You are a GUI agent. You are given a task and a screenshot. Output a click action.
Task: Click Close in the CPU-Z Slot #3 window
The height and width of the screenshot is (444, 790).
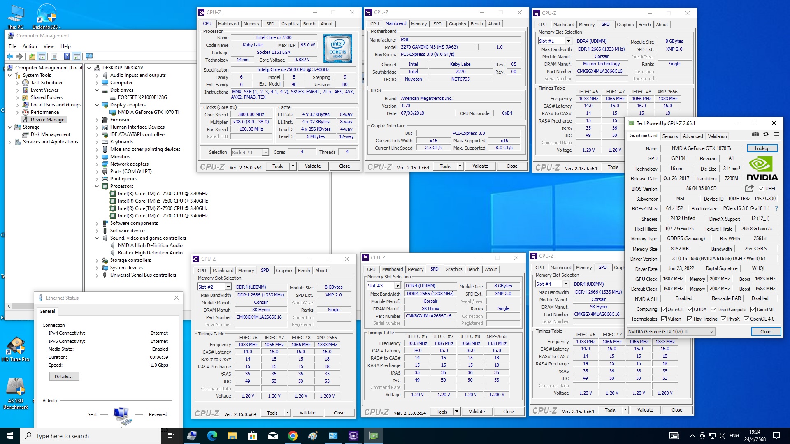coord(509,412)
